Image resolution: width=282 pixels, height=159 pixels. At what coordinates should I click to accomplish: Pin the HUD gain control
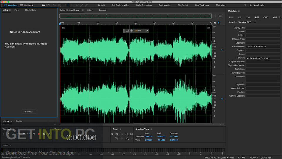click(147, 31)
